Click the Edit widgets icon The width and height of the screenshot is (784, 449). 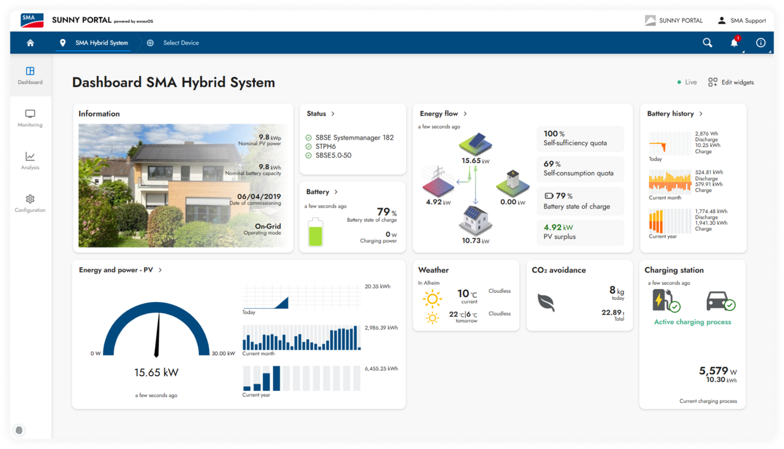(713, 82)
